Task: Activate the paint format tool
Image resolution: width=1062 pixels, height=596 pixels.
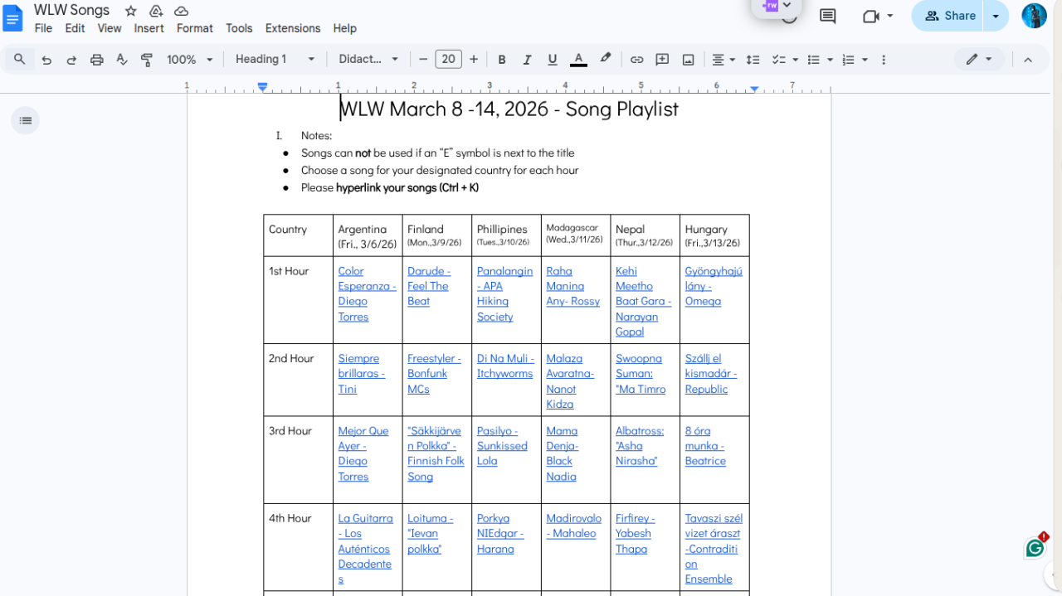Action: click(147, 60)
